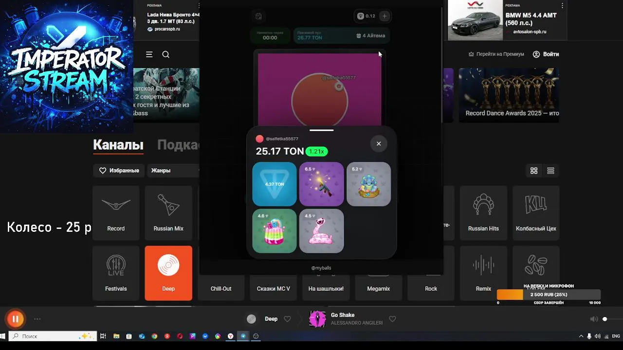Screen dimensions: 623x350
Task: Show hidden system tray icons
Action: point(581,336)
